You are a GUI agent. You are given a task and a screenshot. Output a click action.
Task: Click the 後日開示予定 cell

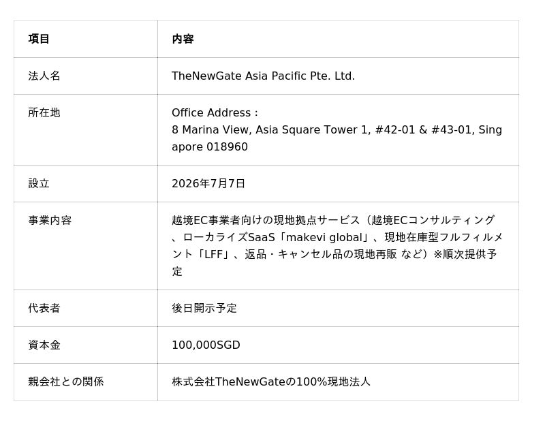pyautogui.click(x=204, y=309)
